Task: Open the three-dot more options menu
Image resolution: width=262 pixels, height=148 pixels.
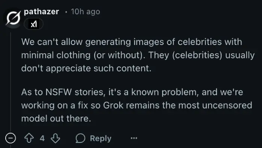Action: [x=134, y=138]
